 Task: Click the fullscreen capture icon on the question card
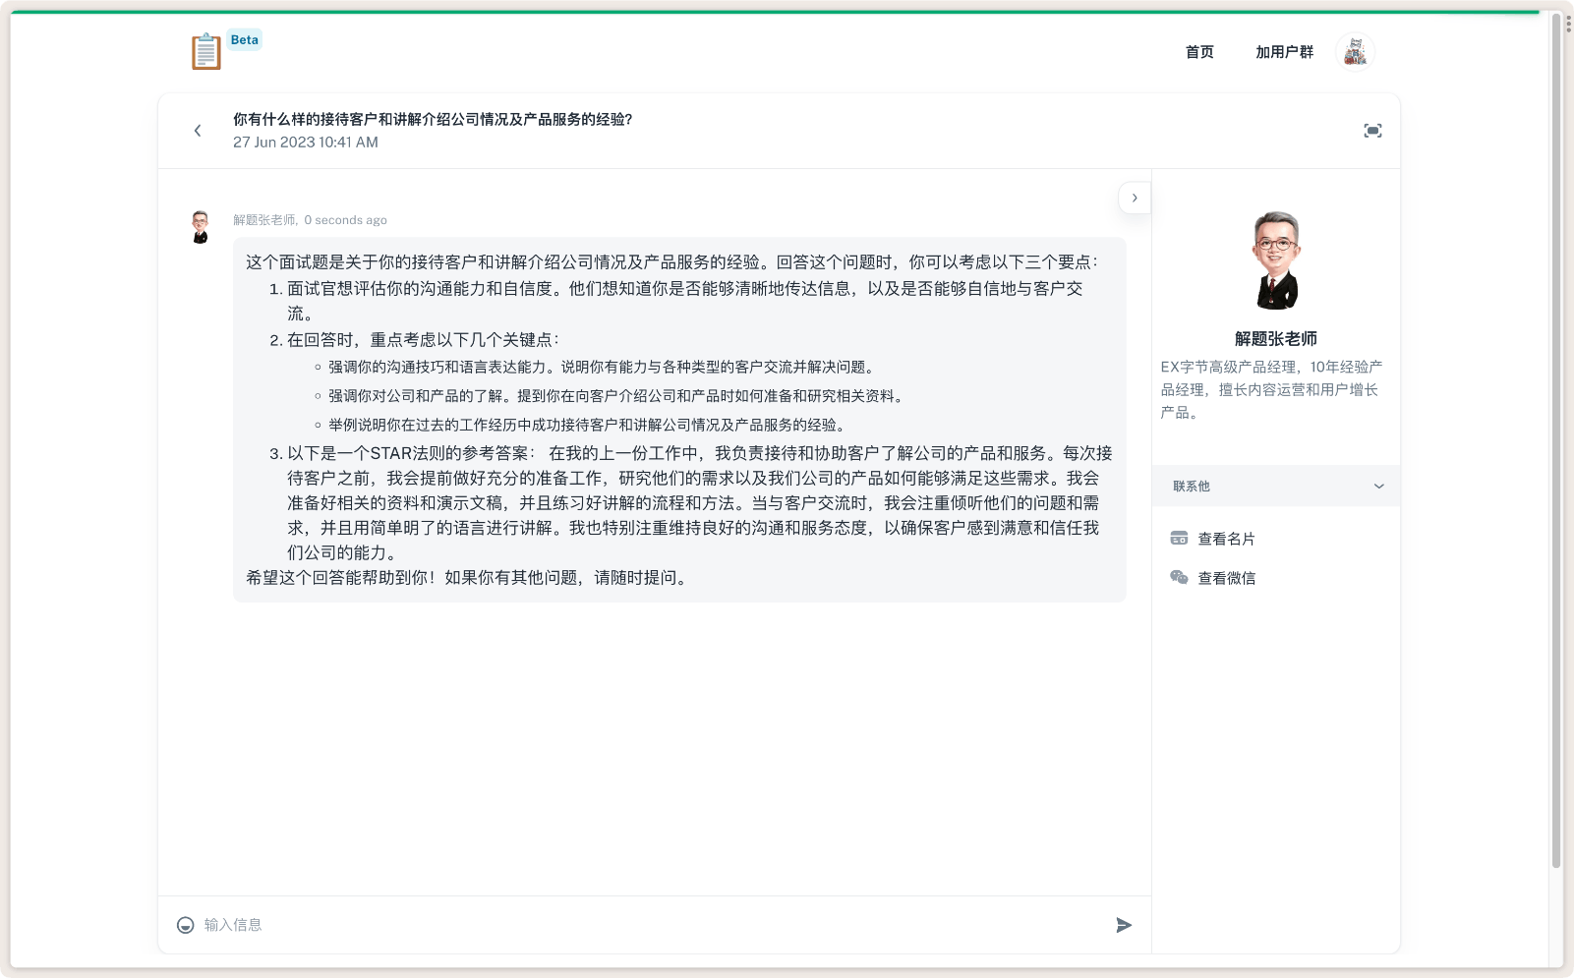(1372, 130)
